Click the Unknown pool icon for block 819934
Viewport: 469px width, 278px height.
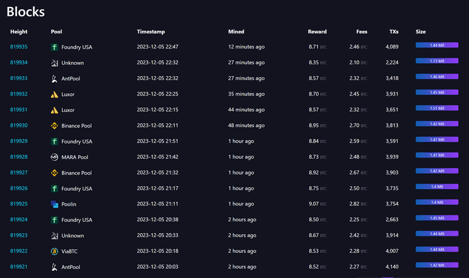point(55,62)
